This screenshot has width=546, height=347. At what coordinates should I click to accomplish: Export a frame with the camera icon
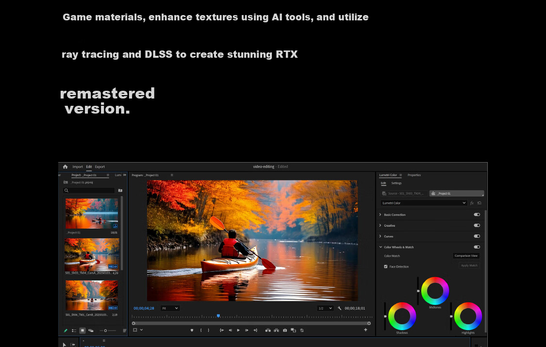pyautogui.click(x=285, y=330)
